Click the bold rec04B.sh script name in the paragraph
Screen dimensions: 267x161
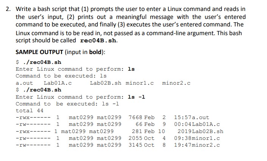tap(98, 41)
